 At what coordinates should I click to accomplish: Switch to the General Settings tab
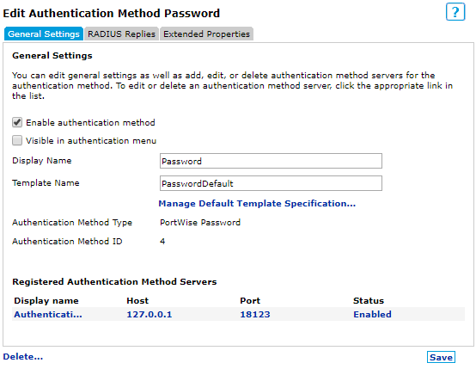coord(44,34)
